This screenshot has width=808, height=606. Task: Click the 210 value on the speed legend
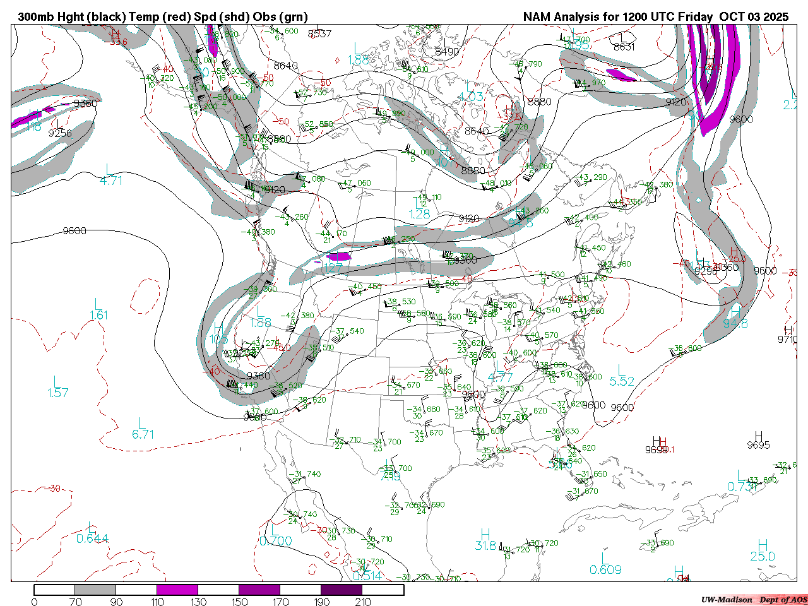(363, 602)
